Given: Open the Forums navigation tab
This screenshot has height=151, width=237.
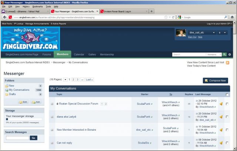Looking at the screenshot, I should coord(47,54).
